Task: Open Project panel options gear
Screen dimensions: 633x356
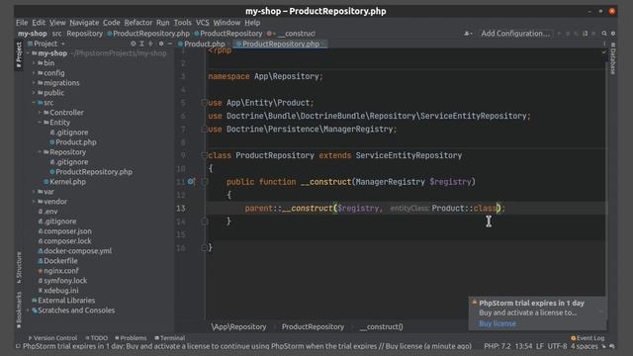Action: point(161,44)
